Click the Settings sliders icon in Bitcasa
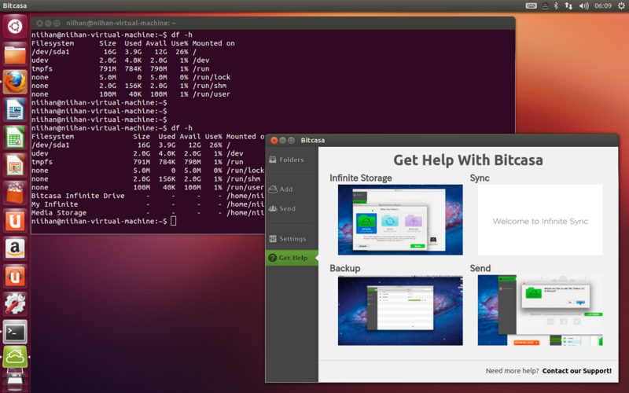629x393 pixels. [x=273, y=239]
